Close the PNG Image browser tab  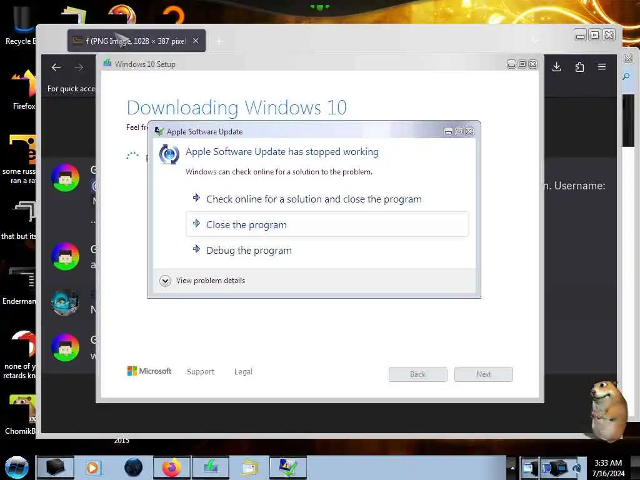(196, 41)
